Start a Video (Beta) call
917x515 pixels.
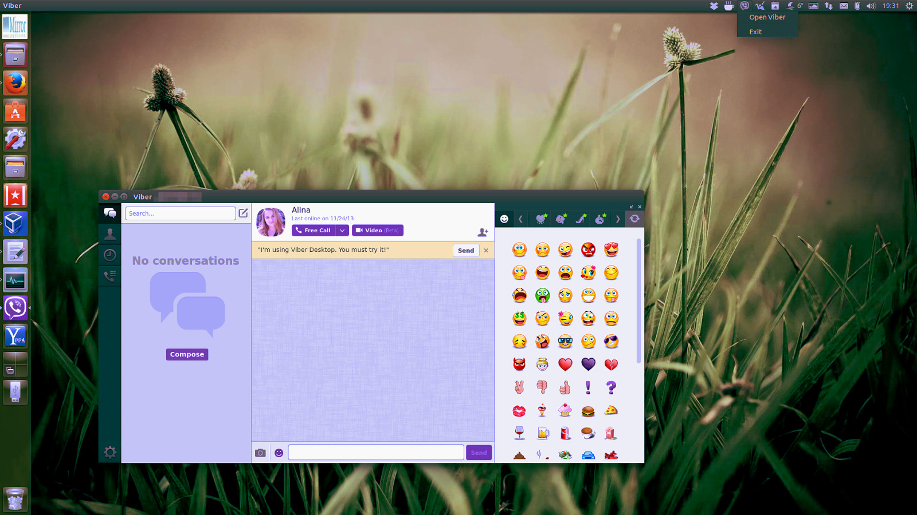(x=378, y=230)
